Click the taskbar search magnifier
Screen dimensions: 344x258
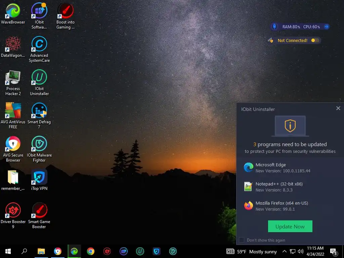click(x=24, y=251)
